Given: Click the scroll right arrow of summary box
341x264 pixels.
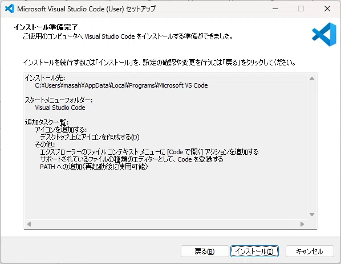Looking at the screenshot, I should (x=302, y=224).
